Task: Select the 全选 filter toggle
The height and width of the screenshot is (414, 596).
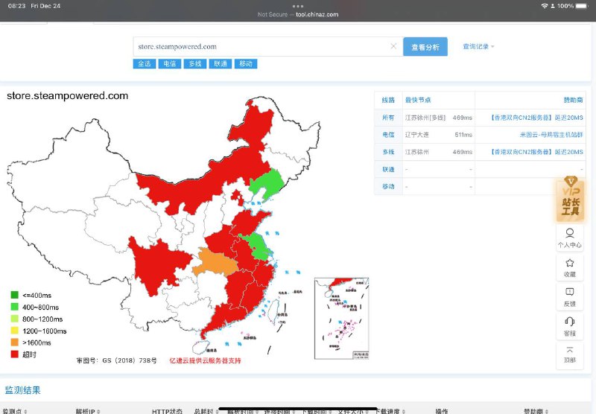Action: tap(144, 63)
